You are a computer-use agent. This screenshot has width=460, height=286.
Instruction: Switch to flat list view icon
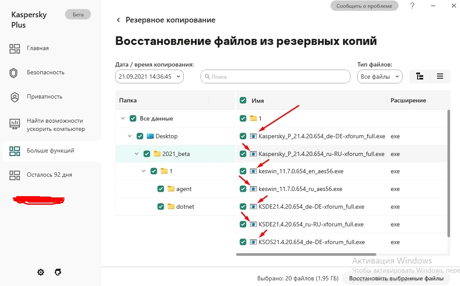(x=440, y=76)
